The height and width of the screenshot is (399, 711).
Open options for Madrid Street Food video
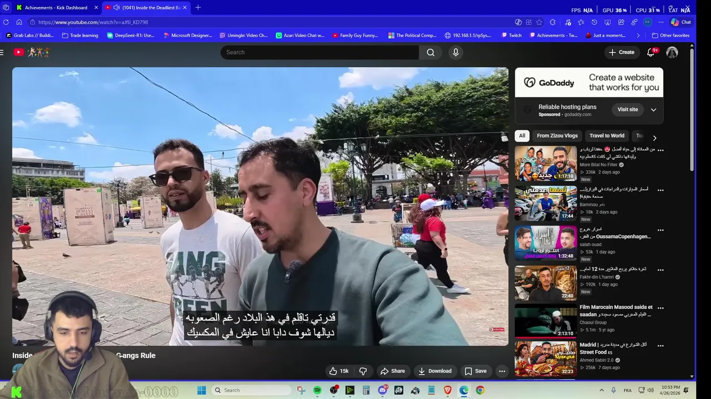tap(660, 345)
